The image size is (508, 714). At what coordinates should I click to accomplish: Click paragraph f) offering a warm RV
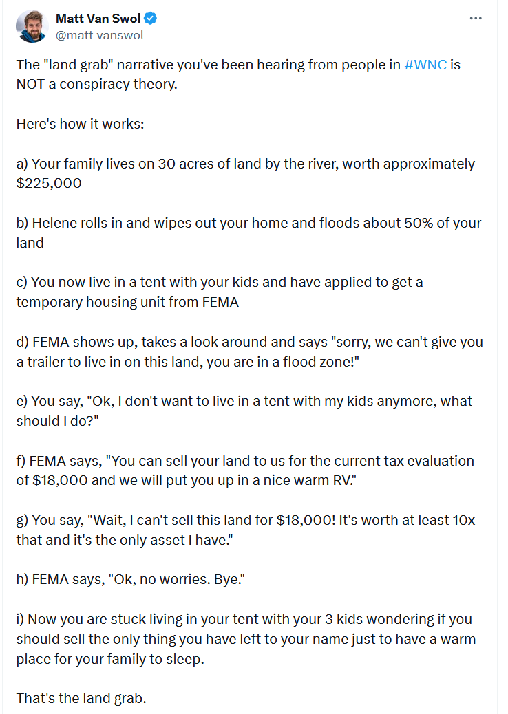click(245, 461)
